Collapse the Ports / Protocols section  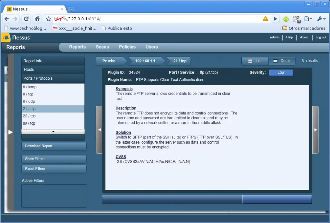[53, 78]
